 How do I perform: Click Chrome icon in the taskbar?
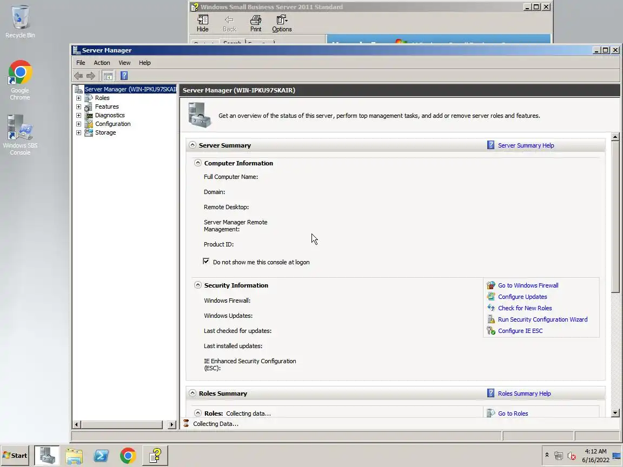(x=128, y=456)
